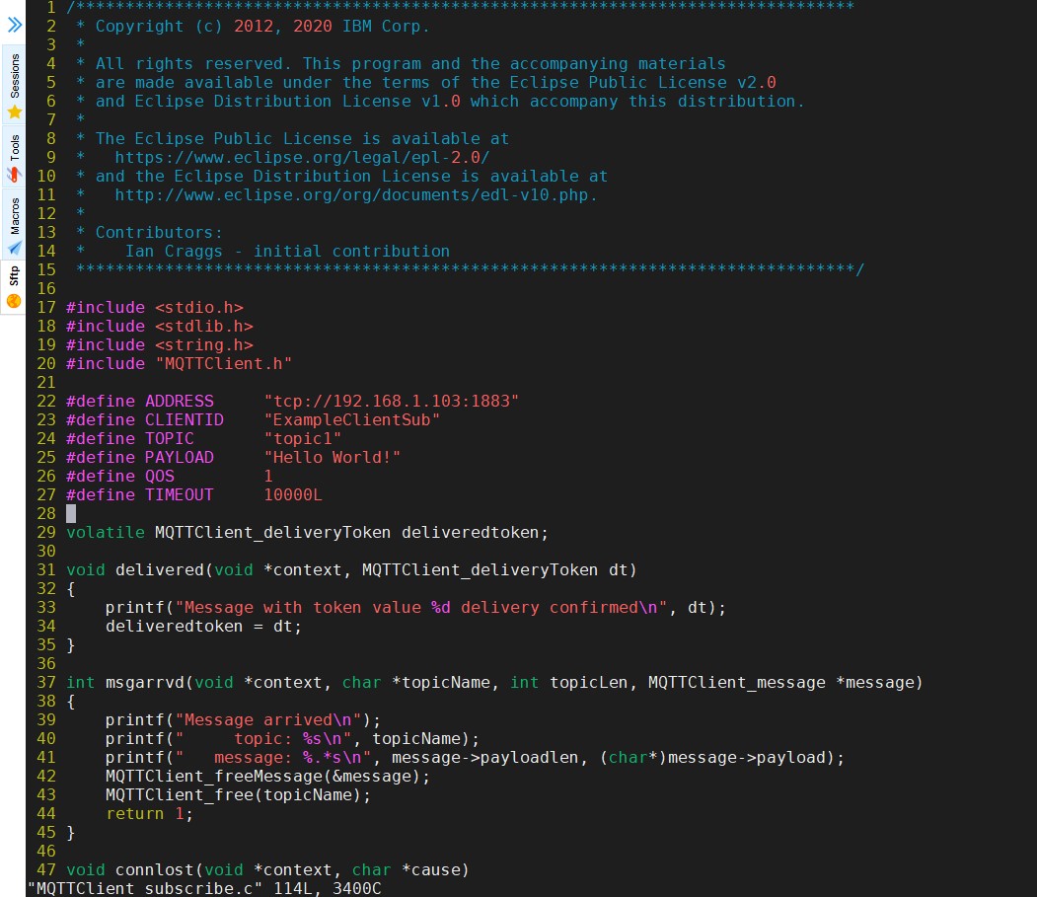Viewport: 1037px width, 897px height.
Task: Click the Message arrived printf string
Action: (x=250, y=719)
